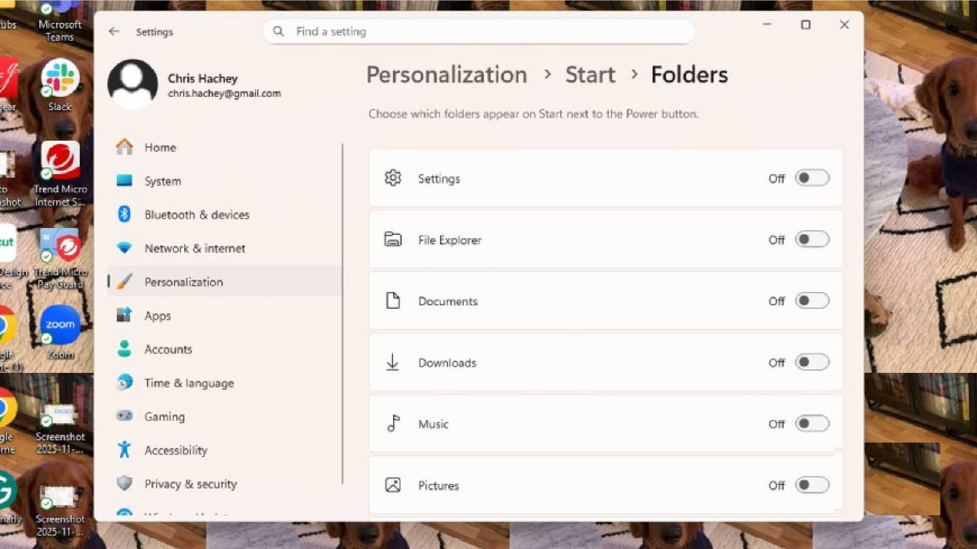Click Start in the breadcrumb trail
This screenshot has width=977, height=549.
(590, 75)
